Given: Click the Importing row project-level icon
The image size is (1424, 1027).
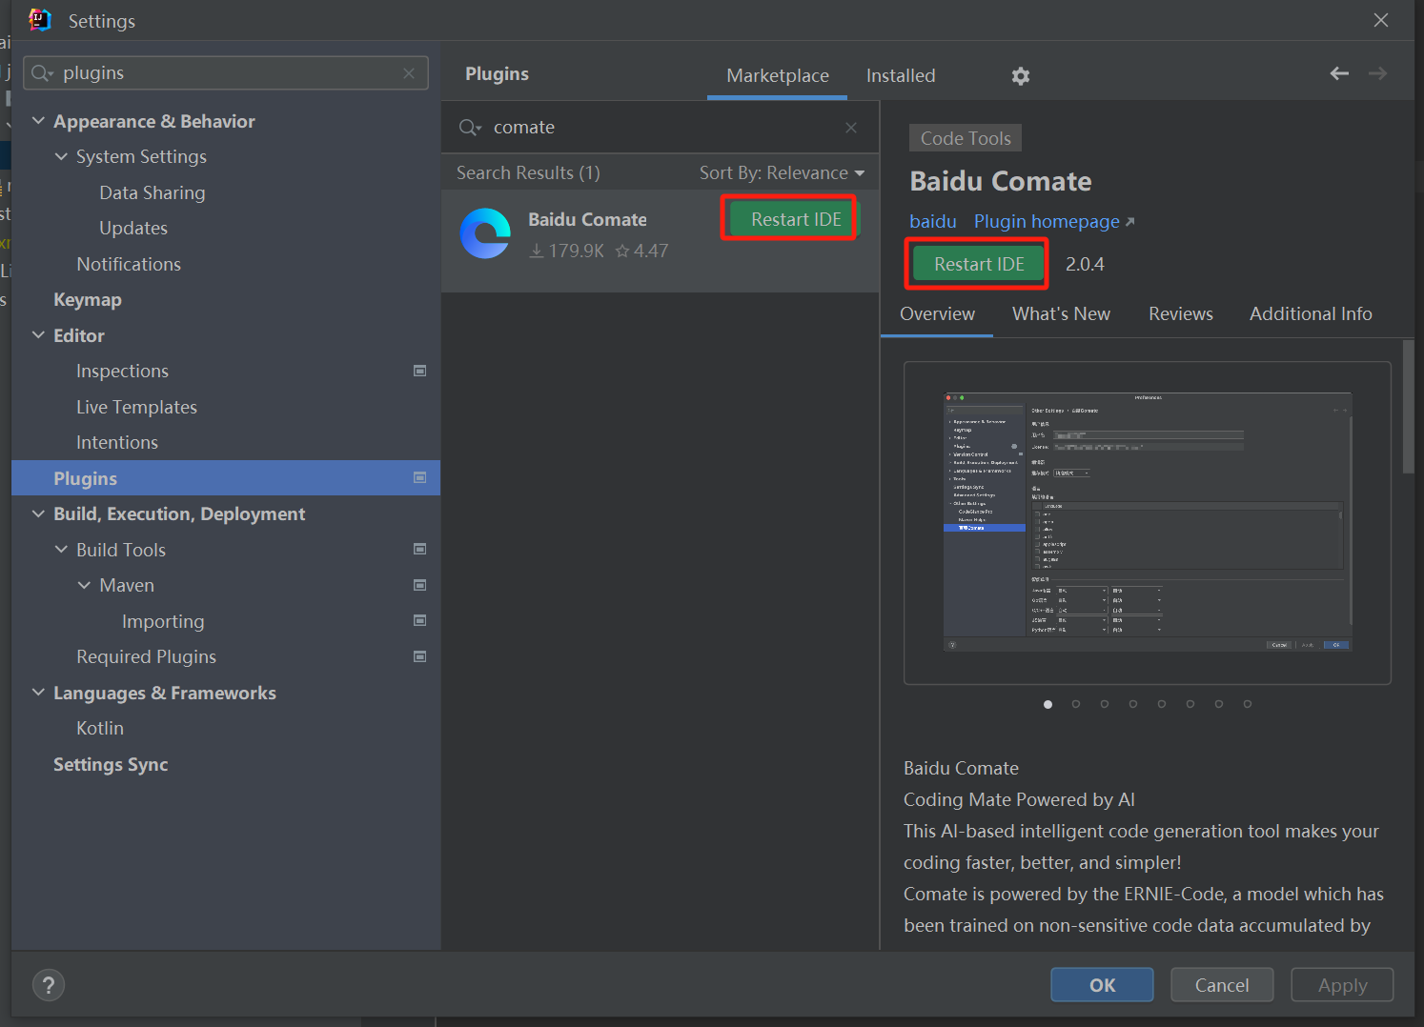Looking at the screenshot, I should click(x=419, y=620).
